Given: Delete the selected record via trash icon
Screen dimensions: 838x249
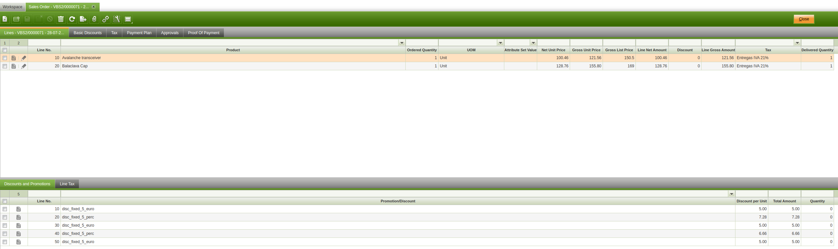Looking at the screenshot, I should click(x=61, y=19).
